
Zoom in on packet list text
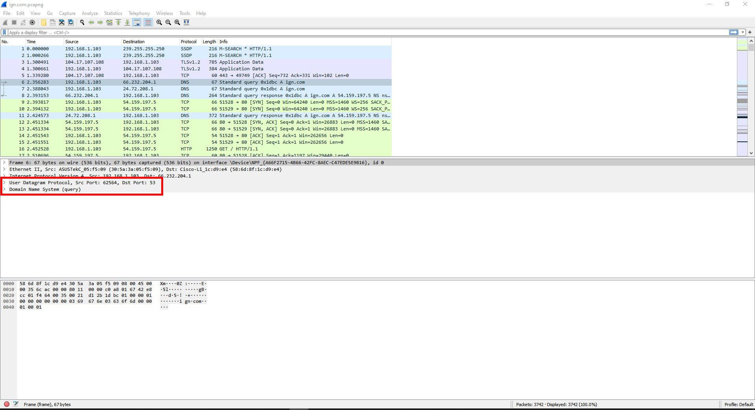[x=159, y=22]
